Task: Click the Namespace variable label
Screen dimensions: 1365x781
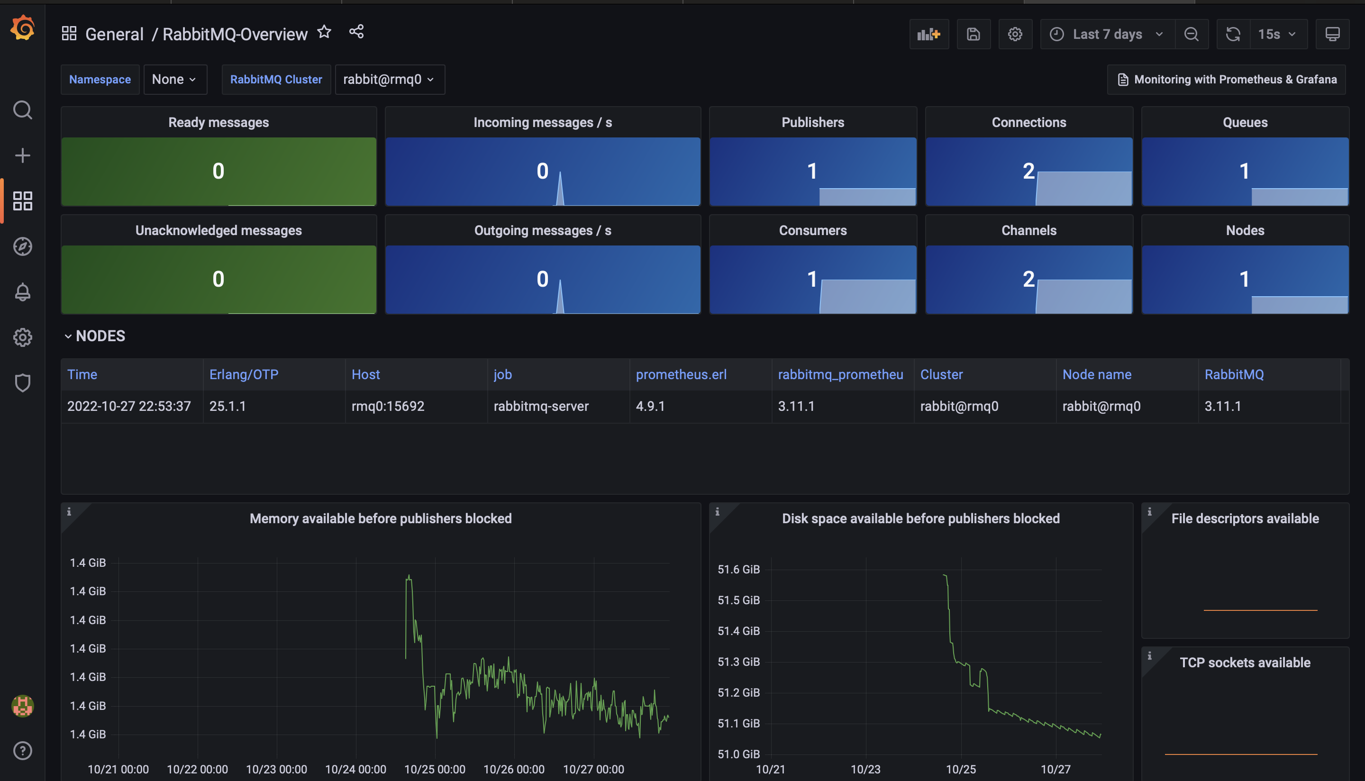Action: 100,80
